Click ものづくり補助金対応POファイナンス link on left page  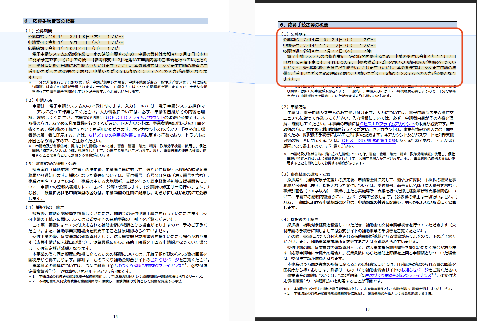(x=148, y=266)
